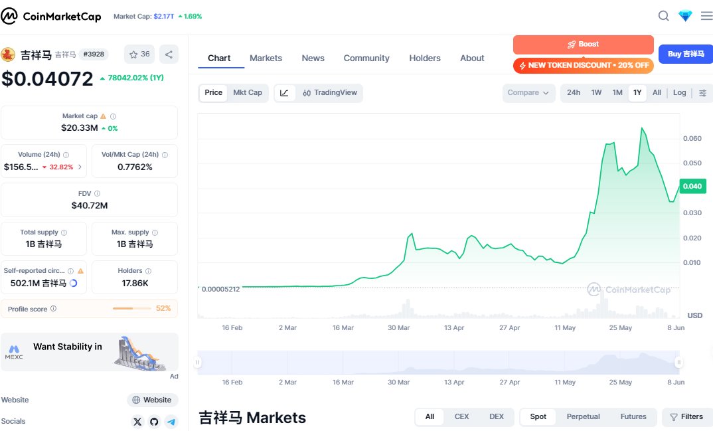
Task: Click the 吉祥马 coin avatar icon
Action: (8, 54)
